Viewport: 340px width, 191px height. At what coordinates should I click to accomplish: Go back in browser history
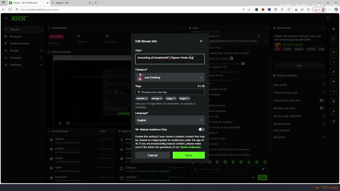point(3,10)
